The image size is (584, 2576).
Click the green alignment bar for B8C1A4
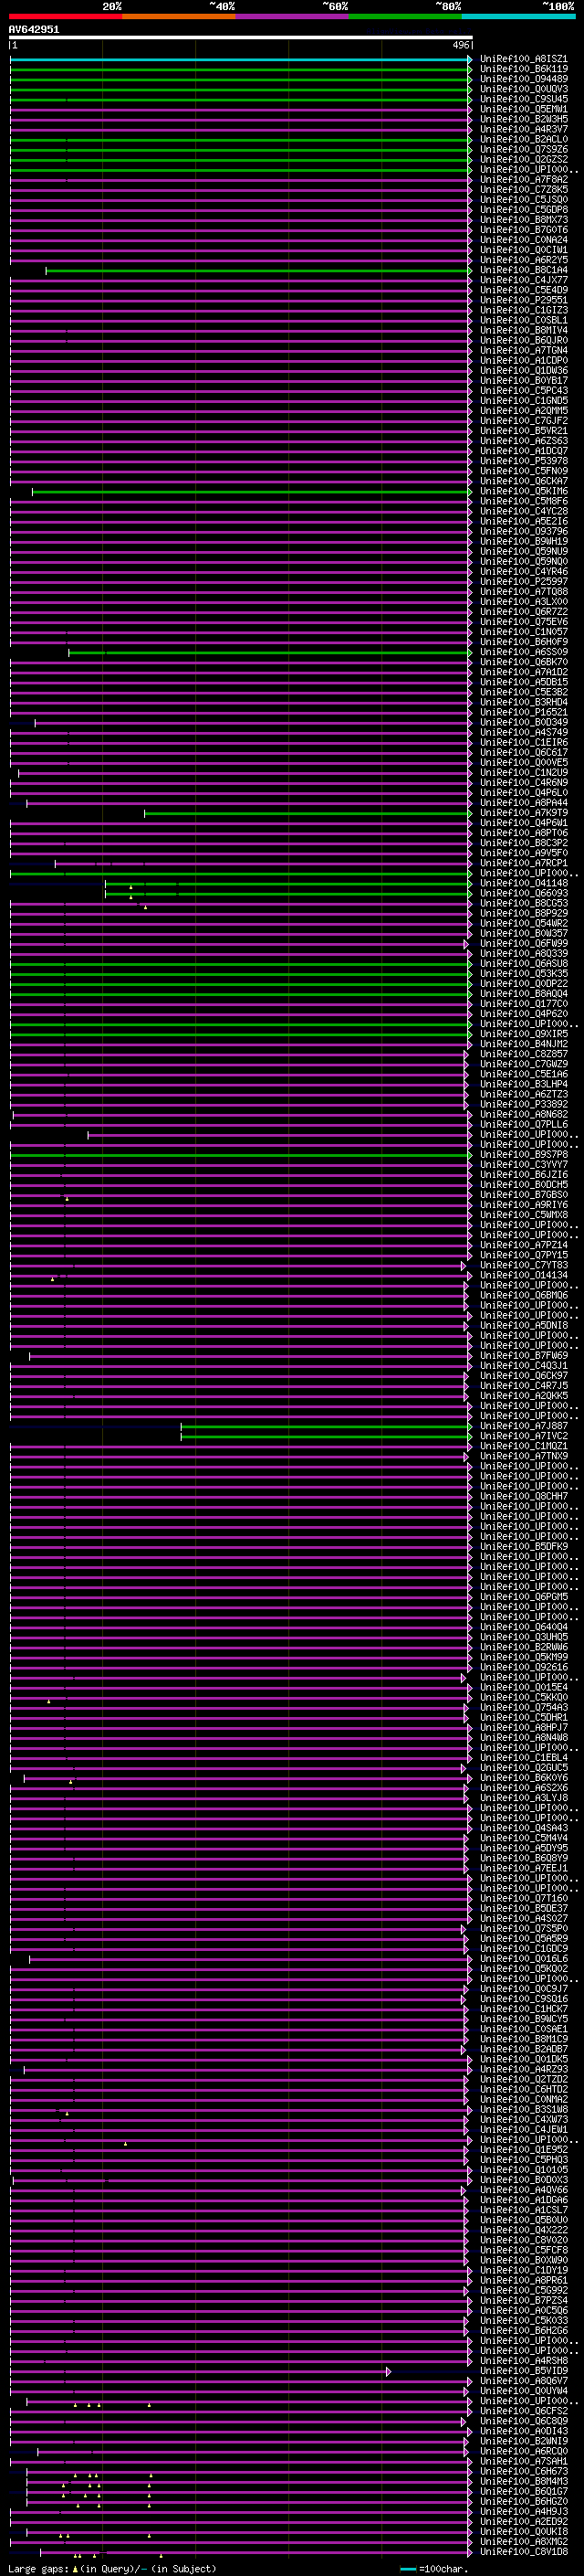click(256, 271)
